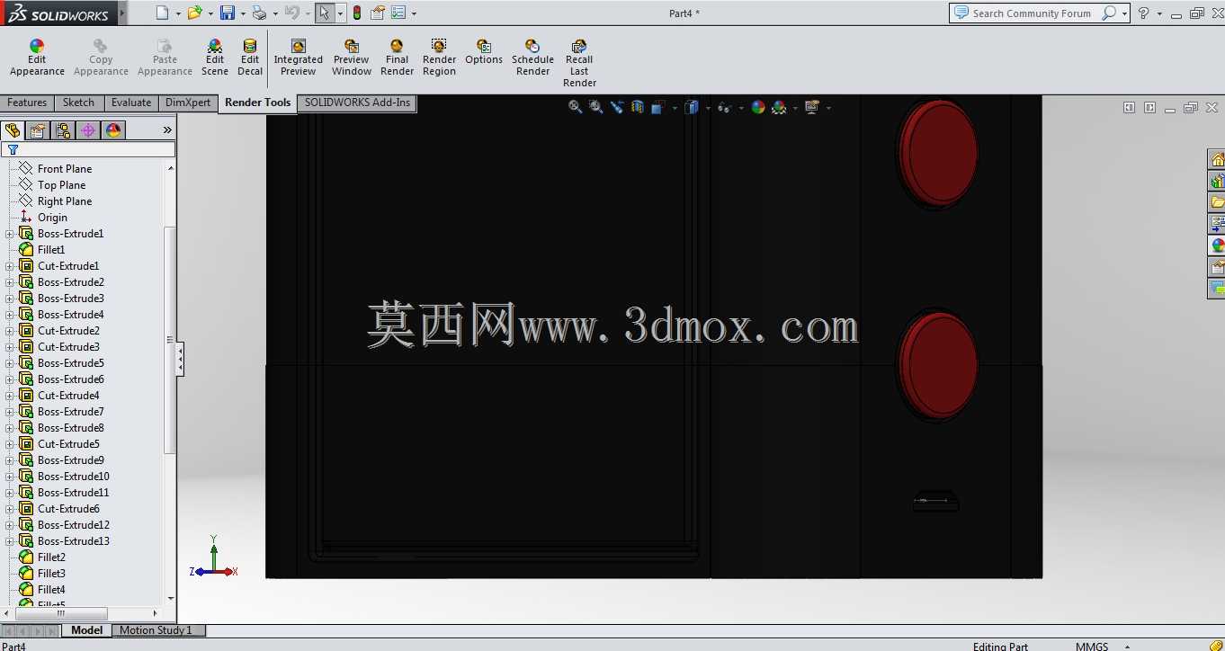Select Top Plane in the tree
The width and height of the screenshot is (1225, 651).
tap(62, 185)
